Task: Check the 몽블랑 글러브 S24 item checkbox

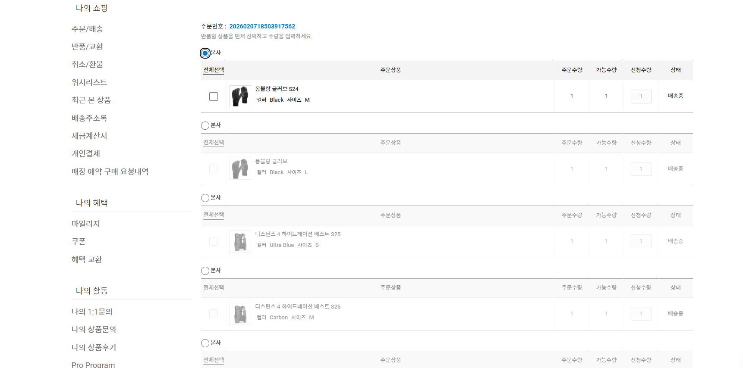Action: (214, 97)
